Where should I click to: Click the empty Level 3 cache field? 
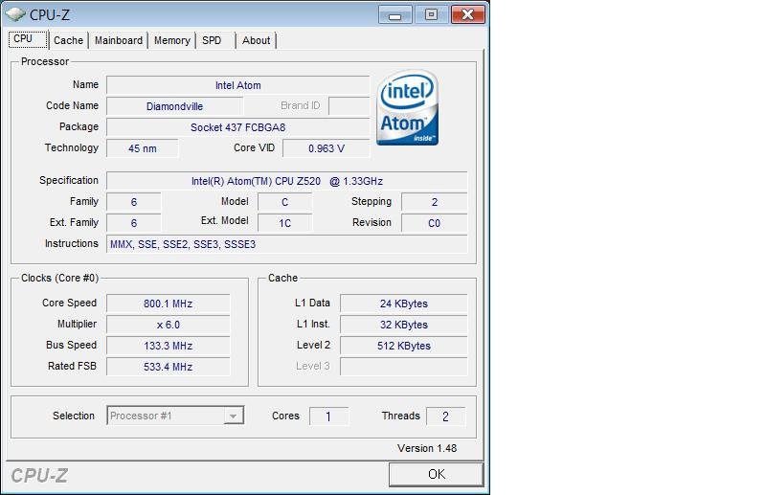coord(403,367)
